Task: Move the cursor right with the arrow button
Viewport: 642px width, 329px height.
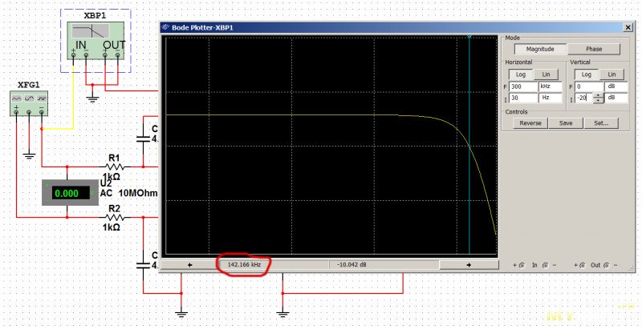Action: [x=468, y=263]
